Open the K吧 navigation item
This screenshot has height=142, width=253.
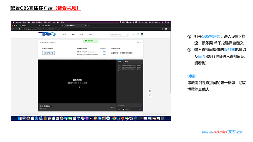(73, 34)
